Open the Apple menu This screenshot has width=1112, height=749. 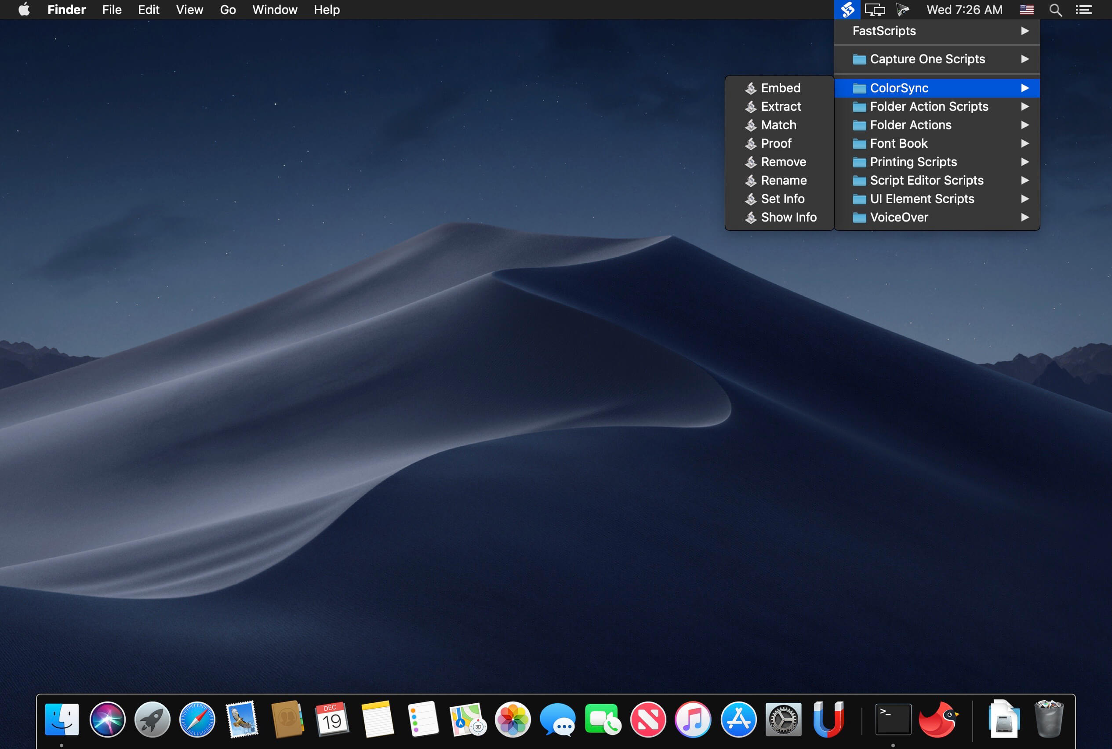24,10
